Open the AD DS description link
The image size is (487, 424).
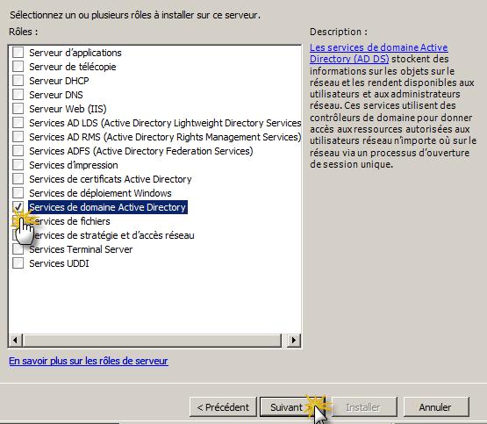378,54
